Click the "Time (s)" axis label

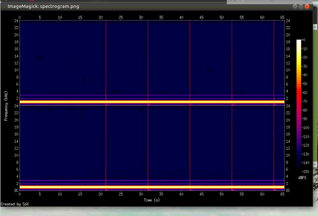[x=152, y=200]
